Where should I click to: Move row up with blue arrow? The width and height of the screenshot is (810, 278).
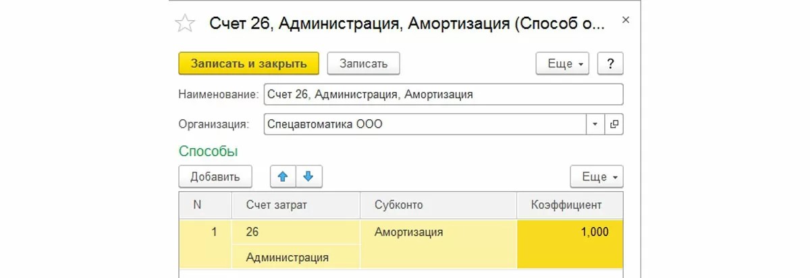coord(283,176)
